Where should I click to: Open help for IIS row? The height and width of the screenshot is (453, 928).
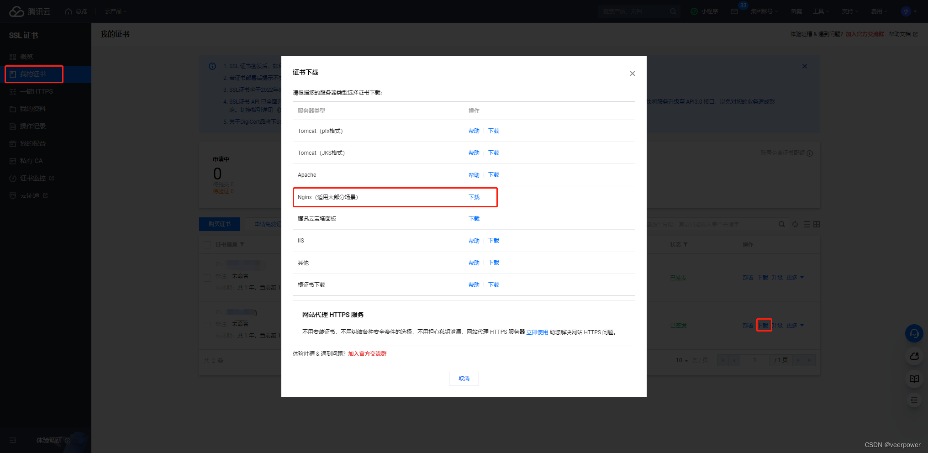[474, 241]
